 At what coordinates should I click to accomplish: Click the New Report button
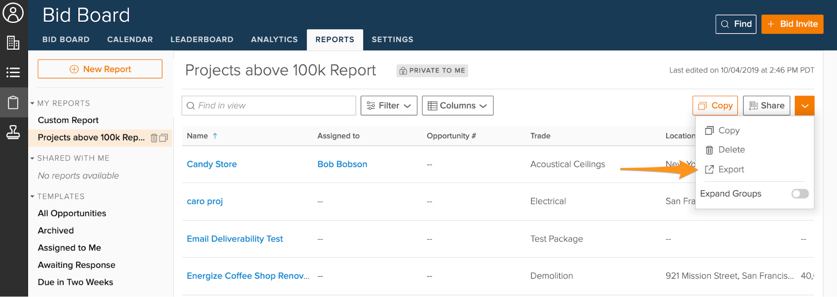(100, 69)
